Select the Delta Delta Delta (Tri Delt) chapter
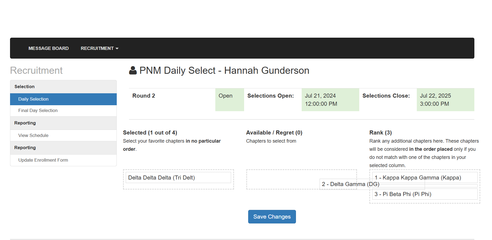Image resolution: width=492 pixels, height=240 pixels. (x=178, y=178)
